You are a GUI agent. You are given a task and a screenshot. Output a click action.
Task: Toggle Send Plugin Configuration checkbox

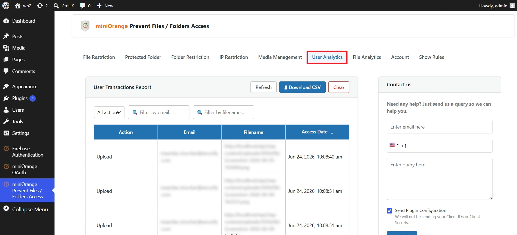point(389,210)
